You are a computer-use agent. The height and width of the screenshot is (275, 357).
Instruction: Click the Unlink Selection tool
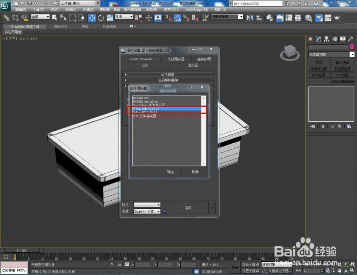[x=15, y=17]
